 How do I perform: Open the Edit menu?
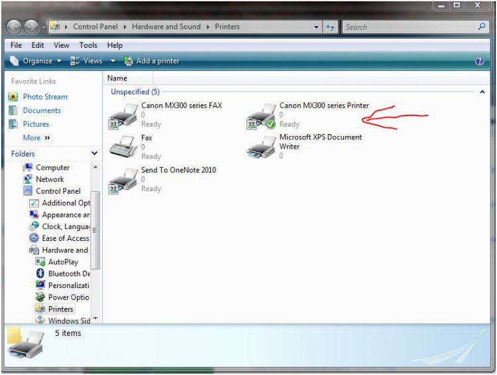[37, 45]
